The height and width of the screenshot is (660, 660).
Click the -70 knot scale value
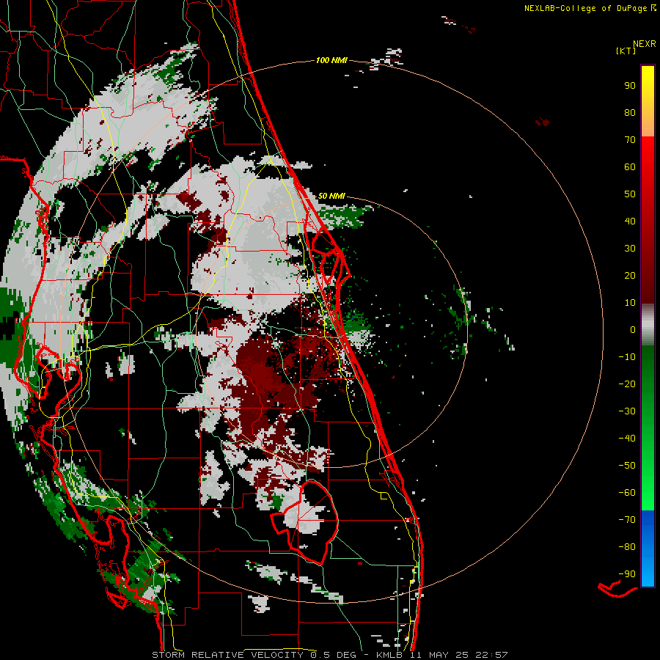627,520
